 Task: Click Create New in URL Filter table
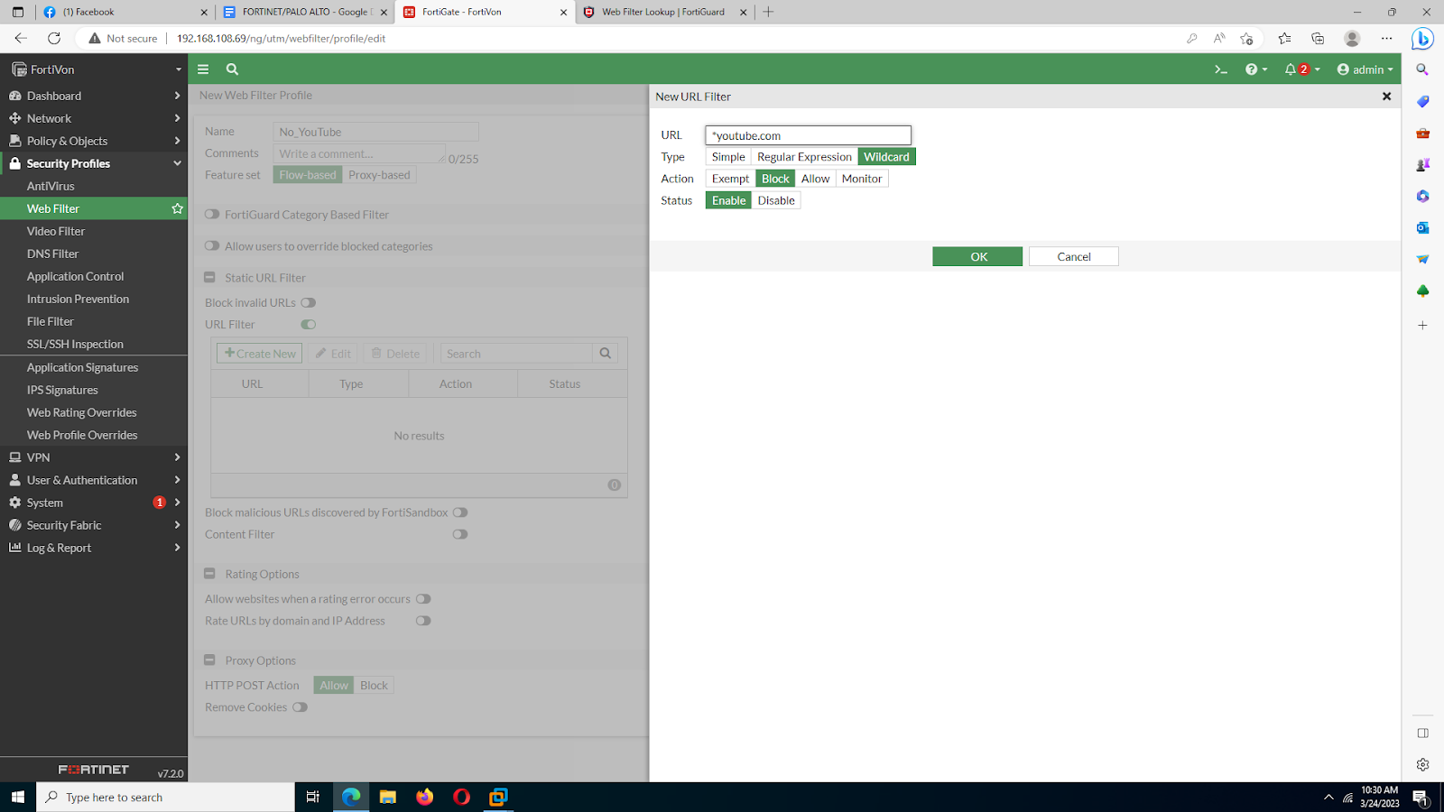coord(260,354)
